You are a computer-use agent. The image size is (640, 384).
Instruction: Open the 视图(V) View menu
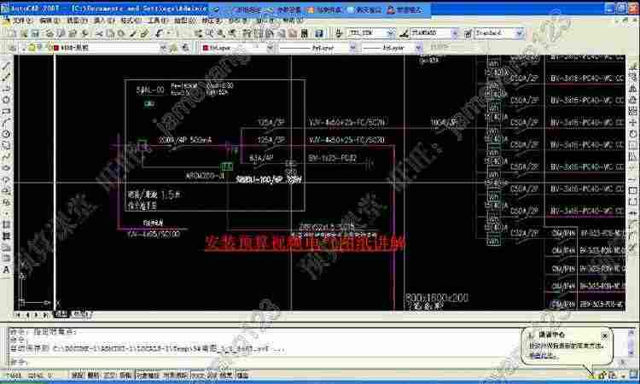click(x=77, y=20)
